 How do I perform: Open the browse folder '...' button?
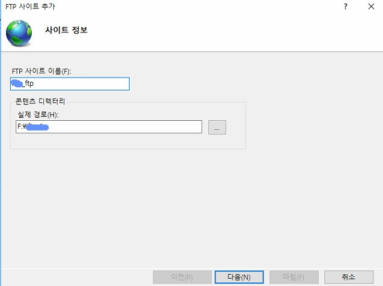217,127
